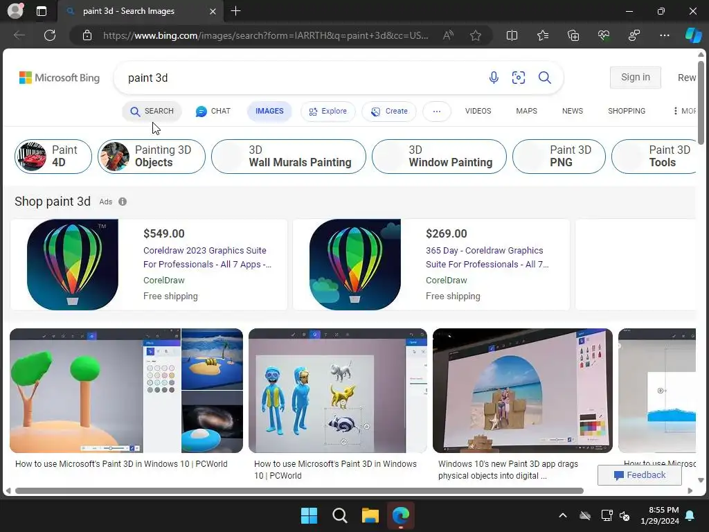Screen dimensions: 709x532
Task: Switch to the SEARCH tab
Action: pyautogui.click(x=152, y=112)
